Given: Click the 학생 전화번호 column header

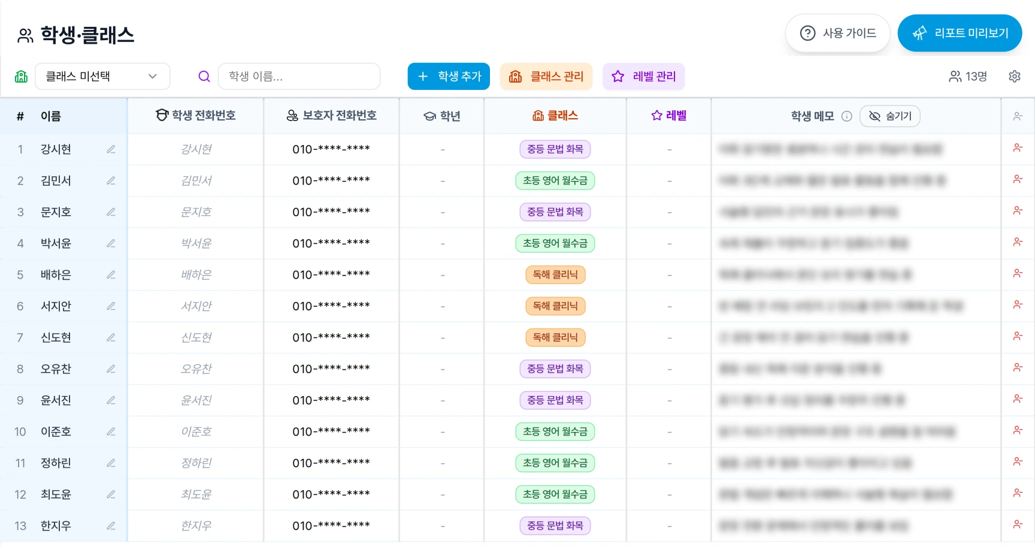Looking at the screenshot, I should (196, 116).
